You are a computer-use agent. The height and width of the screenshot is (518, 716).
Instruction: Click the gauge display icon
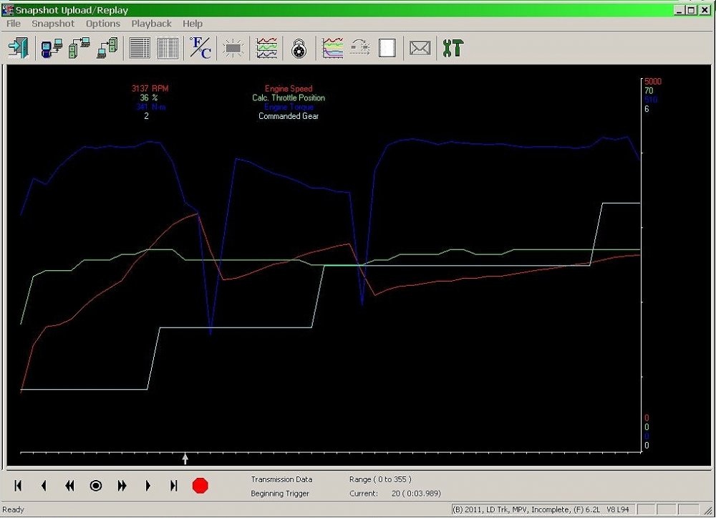click(299, 48)
